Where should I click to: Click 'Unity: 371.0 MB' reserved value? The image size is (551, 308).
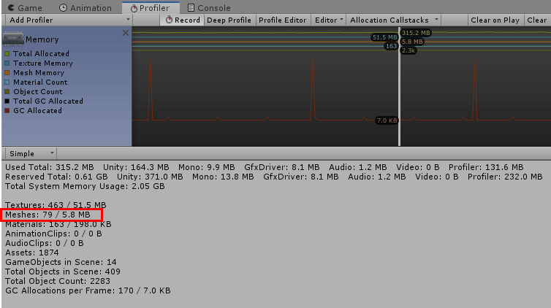click(150, 177)
